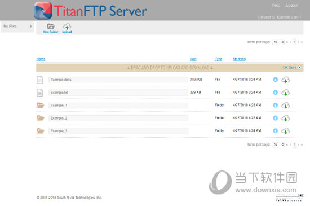This screenshot has width=310, height=206.
Task: Open the Example_2 folder icon
Action: (41, 118)
